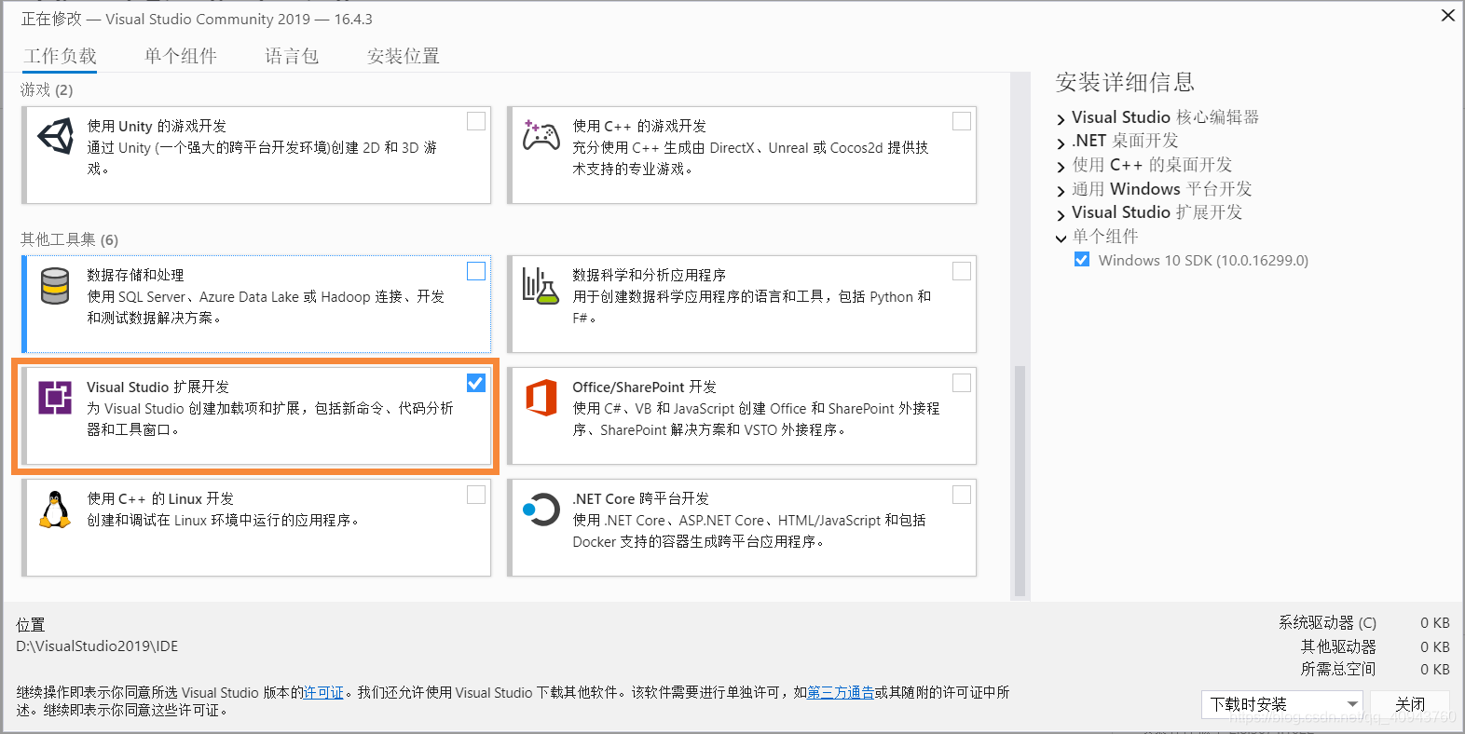Select the 数据存储和处理 title
The height and width of the screenshot is (734, 1465).
135,275
